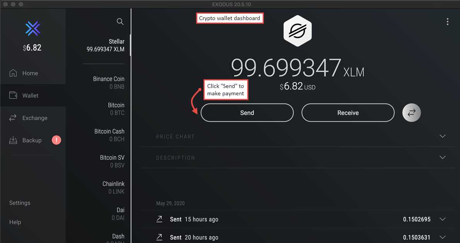Screen dimensions: 460x243
Task: Expand the Price Chart section chevron
Action: click(442, 136)
